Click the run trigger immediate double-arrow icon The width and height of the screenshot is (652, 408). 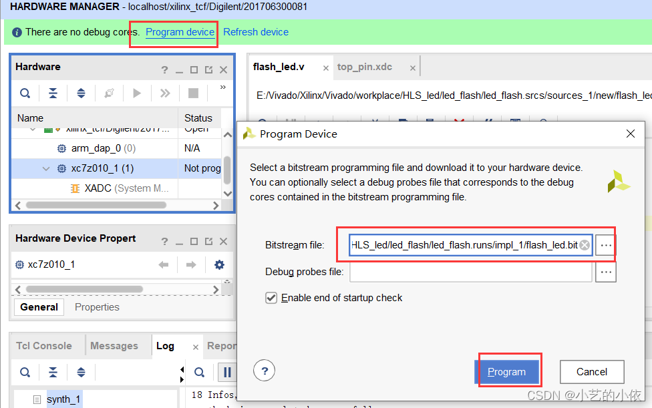(165, 93)
